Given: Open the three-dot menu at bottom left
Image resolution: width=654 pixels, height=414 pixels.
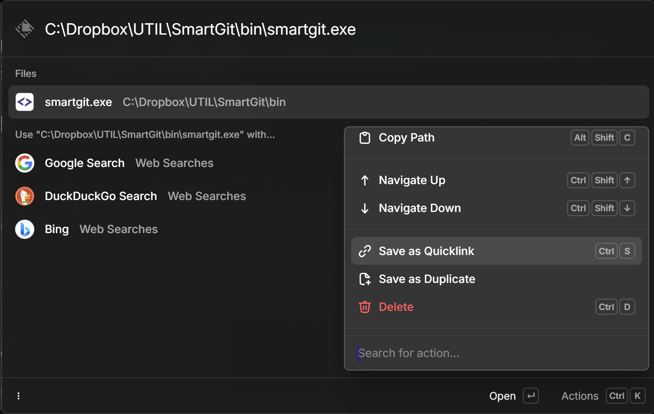Looking at the screenshot, I should pyautogui.click(x=18, y=396).
